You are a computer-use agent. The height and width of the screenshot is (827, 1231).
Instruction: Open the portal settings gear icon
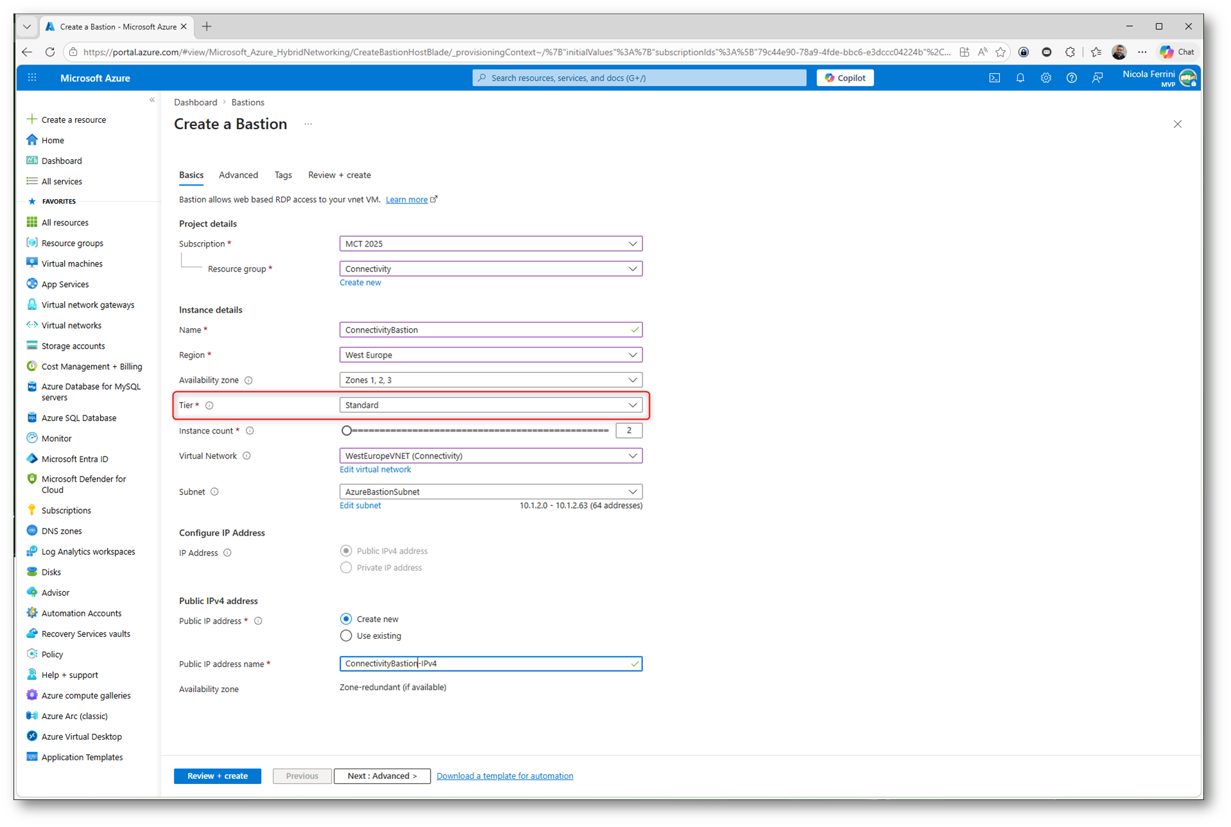tap(1046, 78)
